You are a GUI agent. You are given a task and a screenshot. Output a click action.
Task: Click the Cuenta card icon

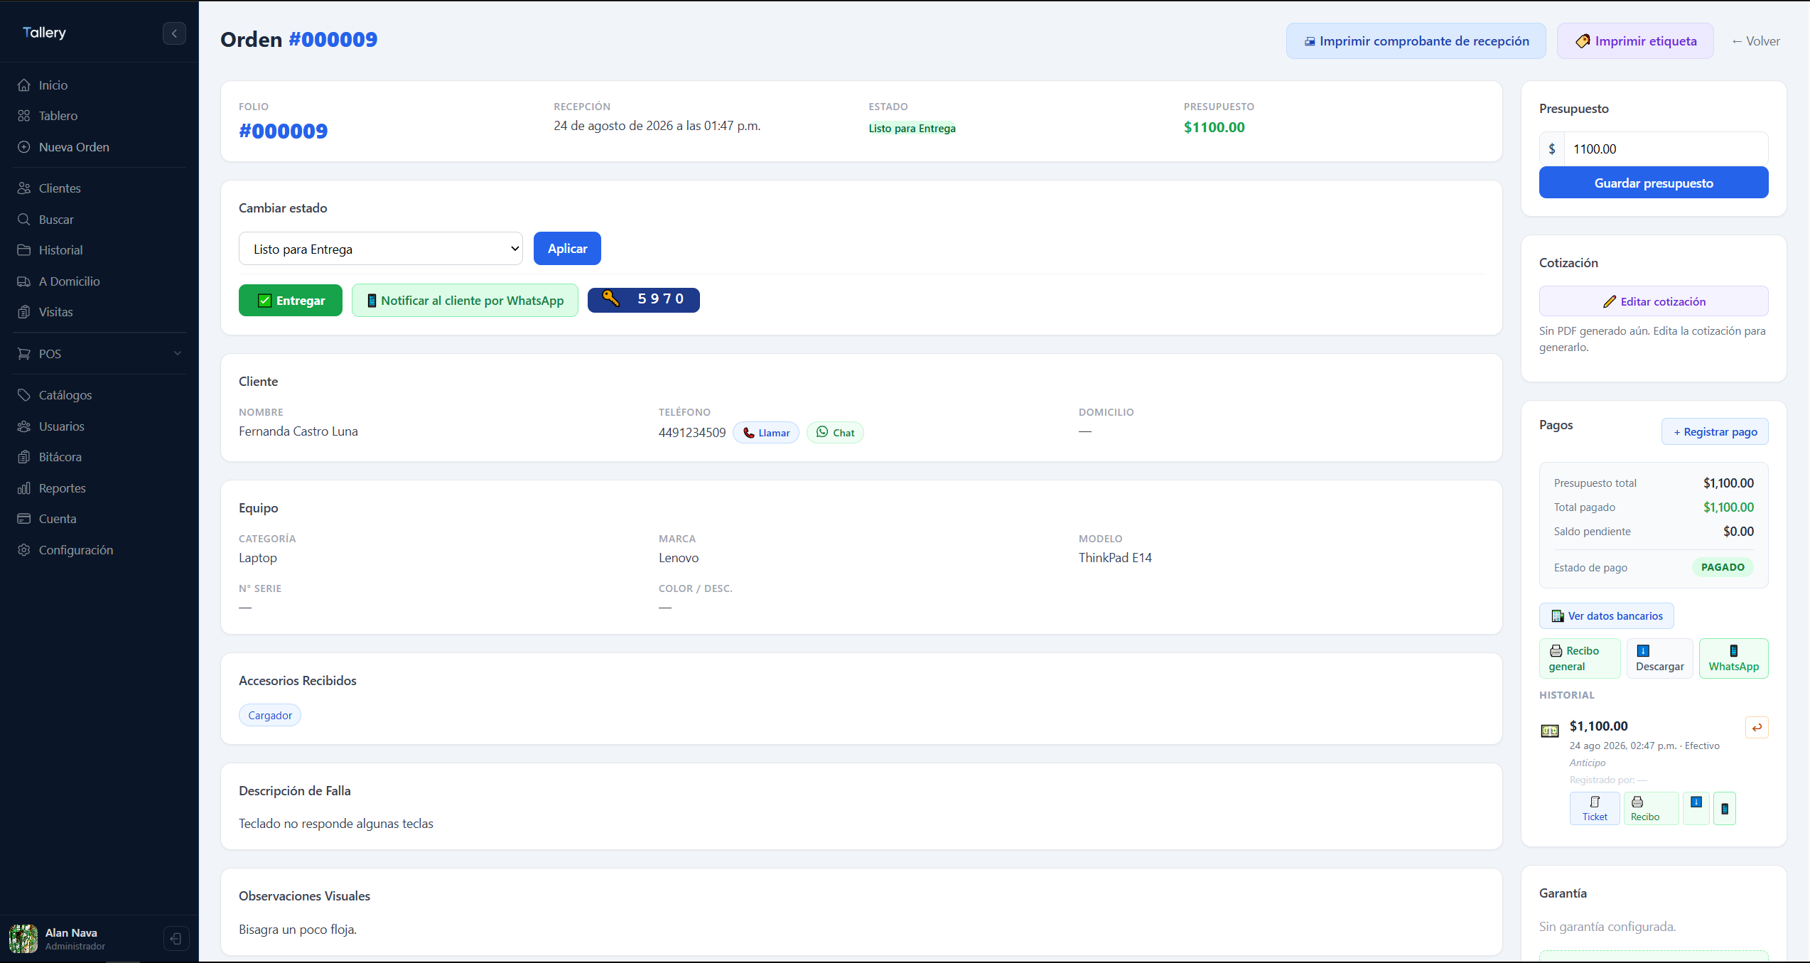click(24, 519)
